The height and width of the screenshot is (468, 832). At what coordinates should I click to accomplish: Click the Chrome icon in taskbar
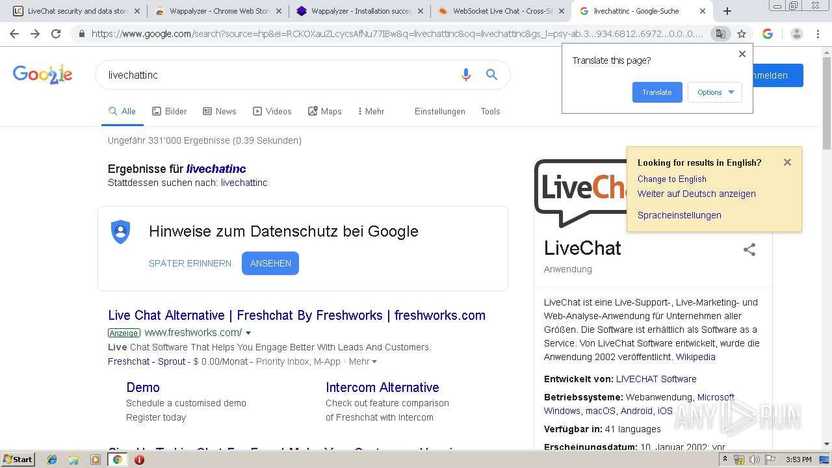pos(117,460)
